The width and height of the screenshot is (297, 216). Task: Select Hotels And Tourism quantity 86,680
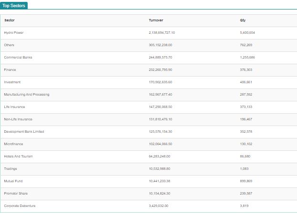click(x=245, y=156)
